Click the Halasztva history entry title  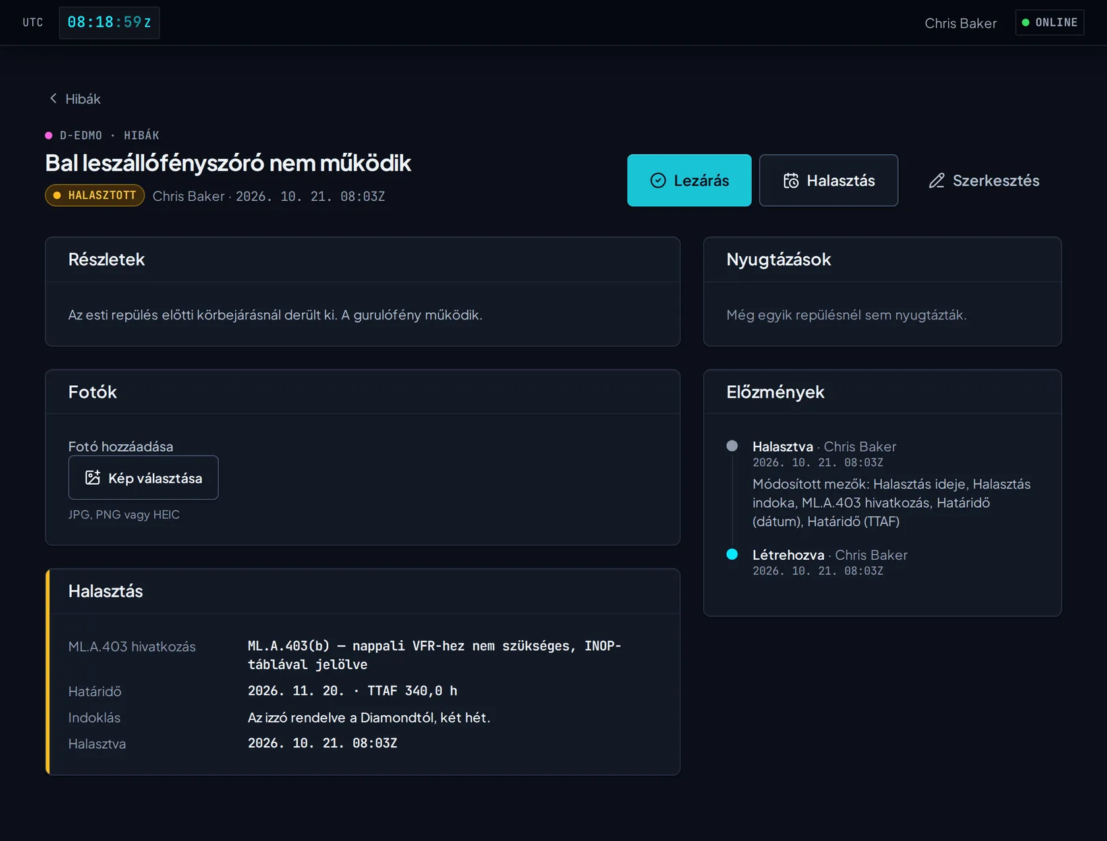pos(783,447)
